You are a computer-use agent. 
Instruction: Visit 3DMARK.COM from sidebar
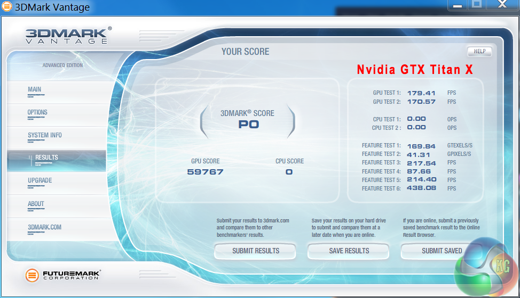57,229
